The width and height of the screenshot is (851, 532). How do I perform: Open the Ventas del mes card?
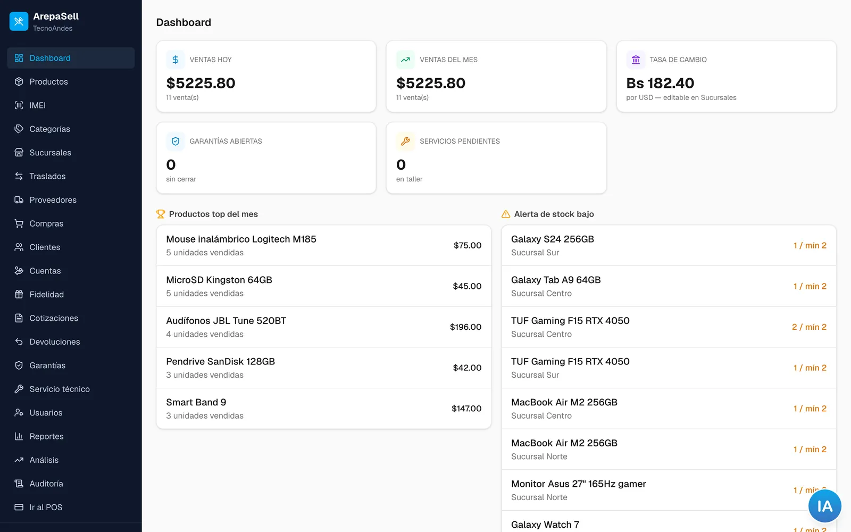click(496, 77)
